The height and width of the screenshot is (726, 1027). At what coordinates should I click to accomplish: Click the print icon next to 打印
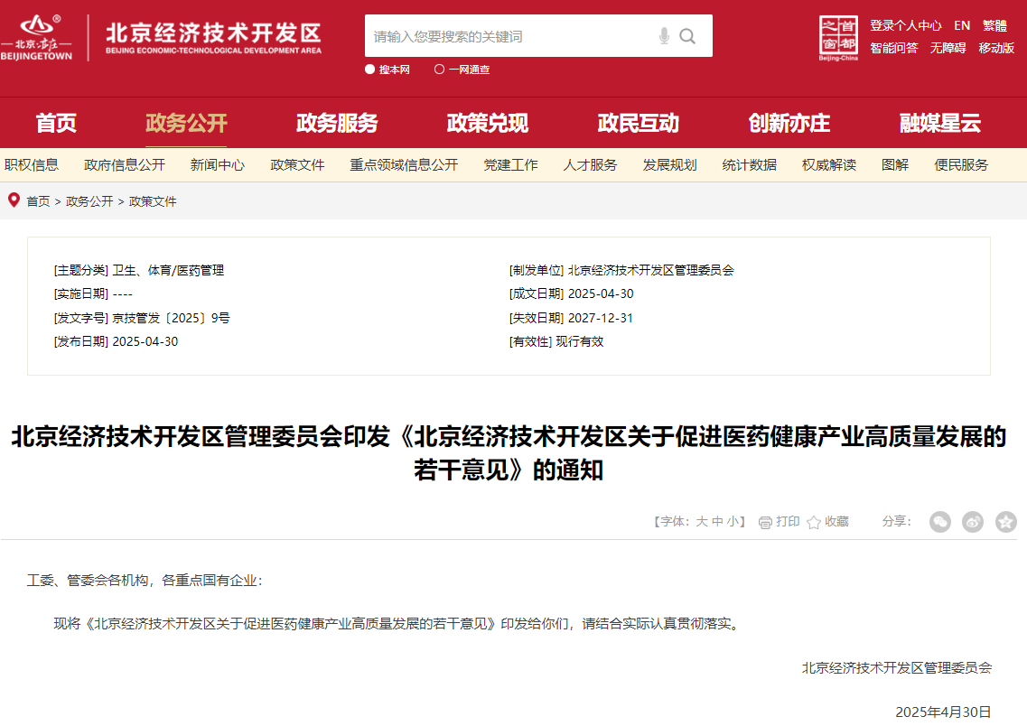[x=767, y=522]
